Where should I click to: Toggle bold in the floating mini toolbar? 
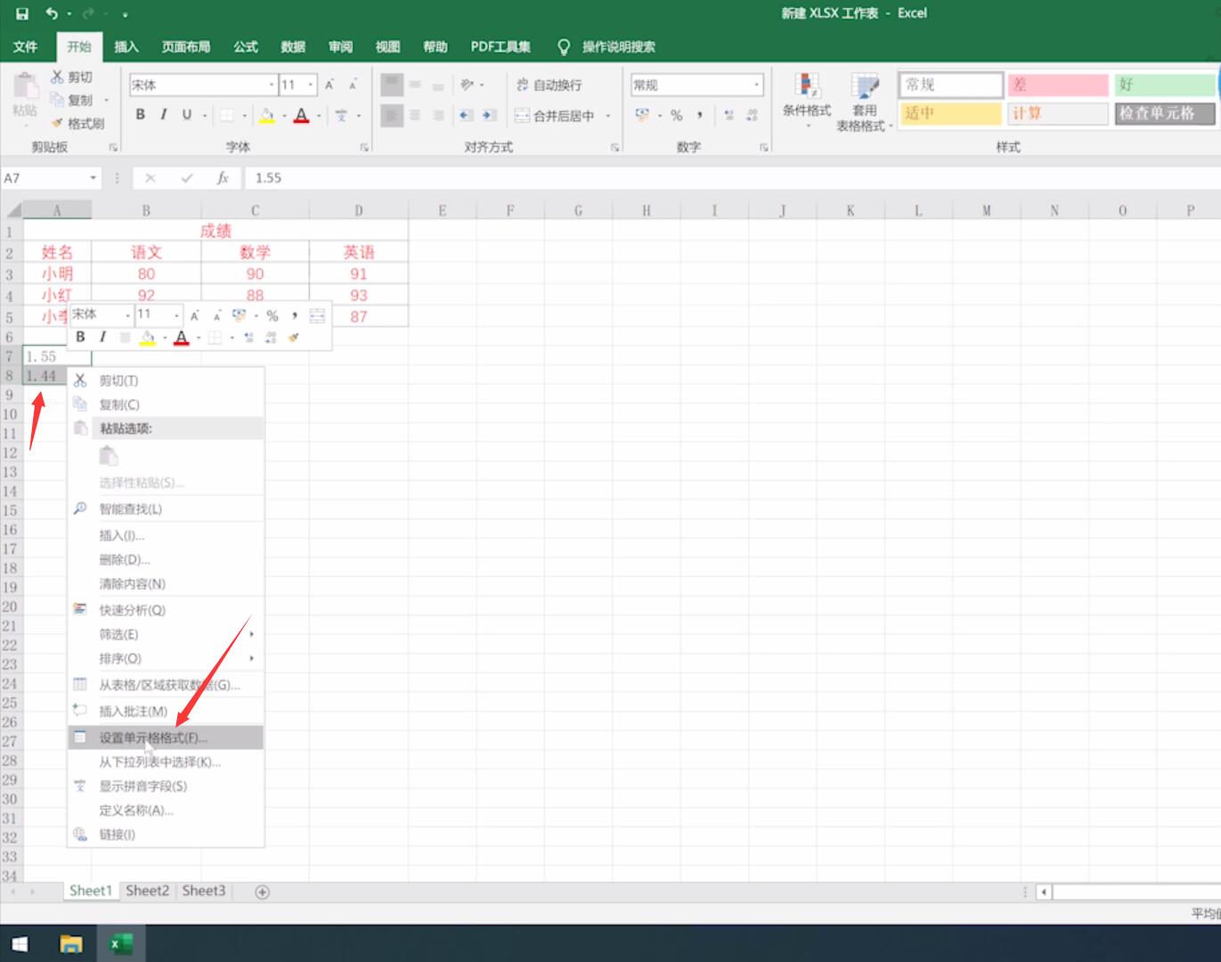tap(80, 337)
